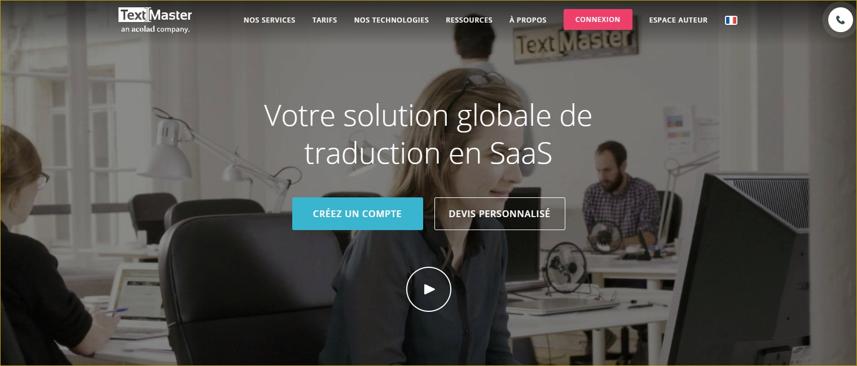
Task: Expand the Nos Technologies menu
Action: point(392,20)
